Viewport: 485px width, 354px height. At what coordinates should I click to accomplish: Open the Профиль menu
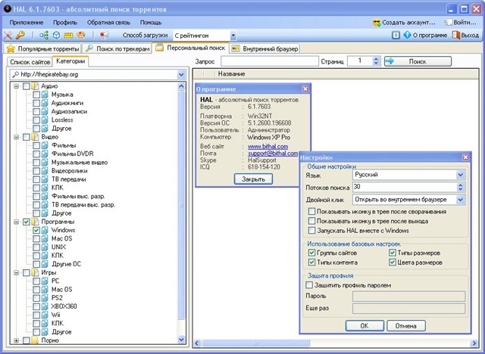[x=65, y=22]
